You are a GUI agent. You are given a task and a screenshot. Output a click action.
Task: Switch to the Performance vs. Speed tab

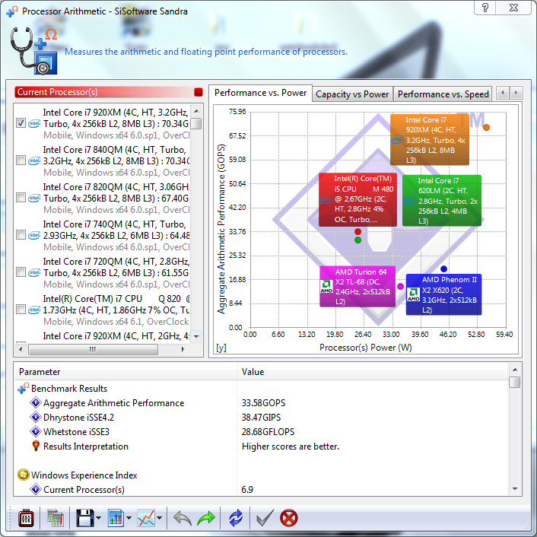tap(443, 94)
